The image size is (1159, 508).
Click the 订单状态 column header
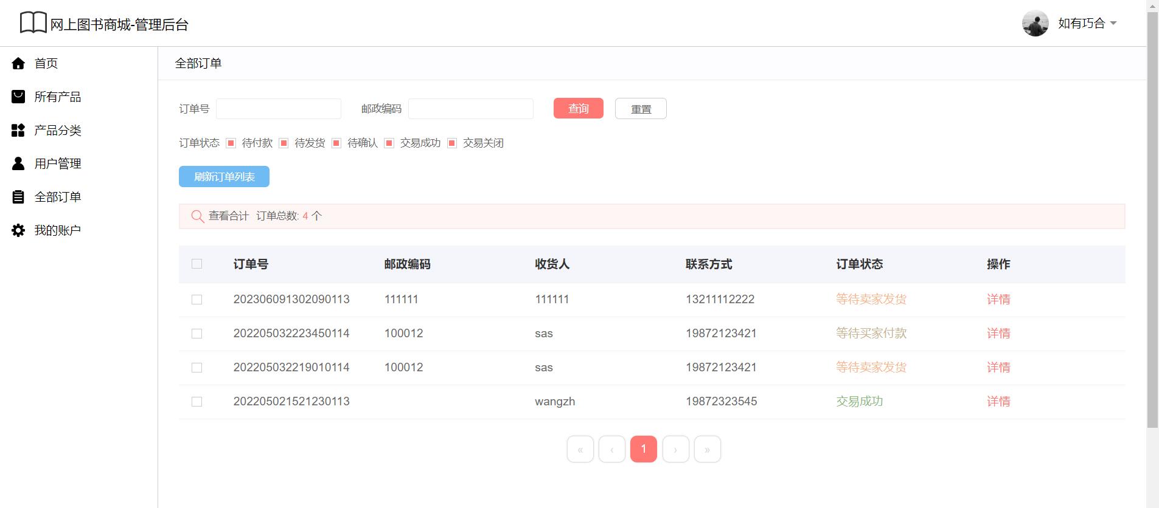point(860,264)
